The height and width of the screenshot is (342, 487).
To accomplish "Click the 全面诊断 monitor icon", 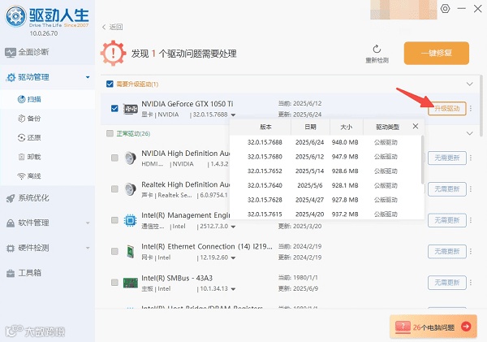I will coord(11,52).
